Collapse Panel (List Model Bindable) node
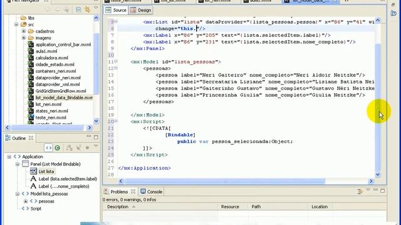 (18, 164)
